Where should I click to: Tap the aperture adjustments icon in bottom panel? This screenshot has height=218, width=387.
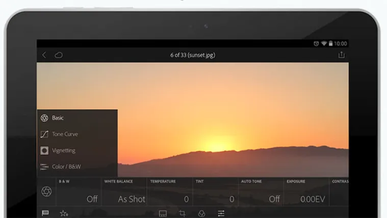coord(46,191)
